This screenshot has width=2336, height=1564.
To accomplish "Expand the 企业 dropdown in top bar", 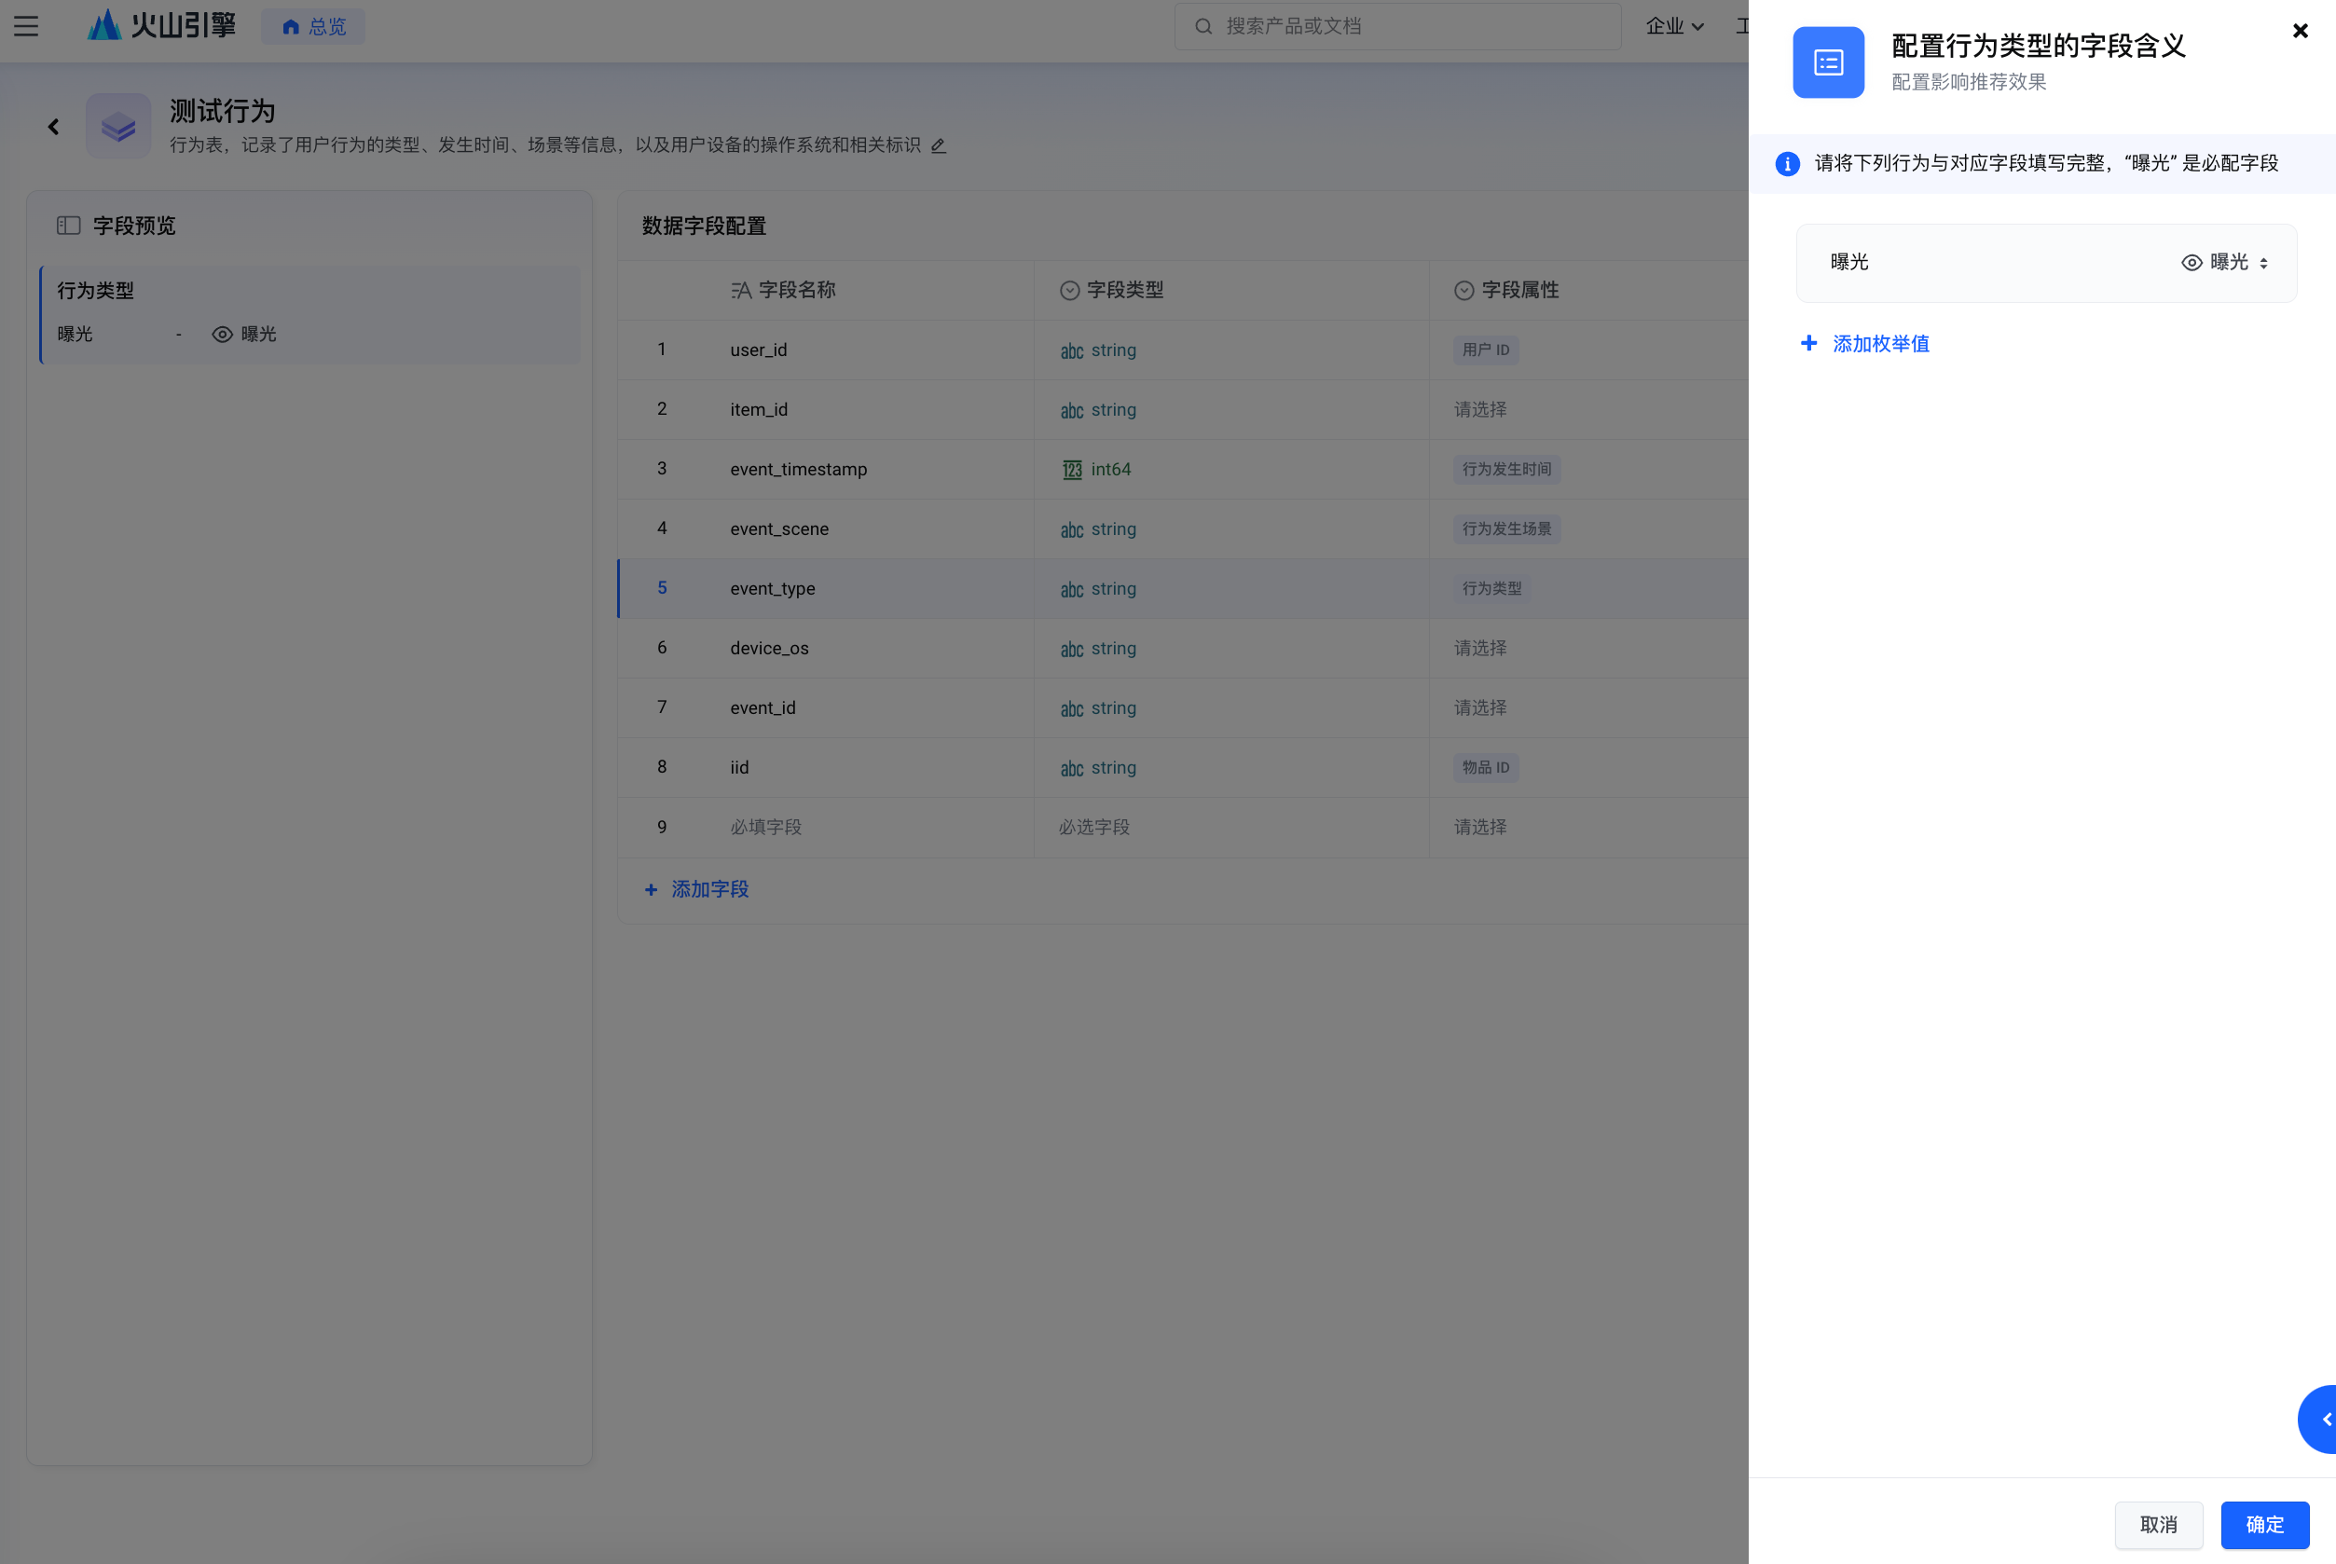I will click(x=1674, y=26).
